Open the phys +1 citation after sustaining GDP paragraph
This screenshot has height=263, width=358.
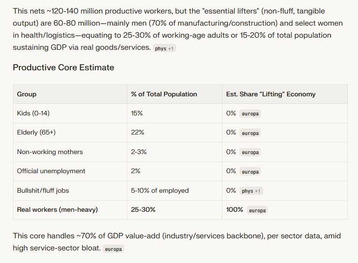(x=164, y=48)
